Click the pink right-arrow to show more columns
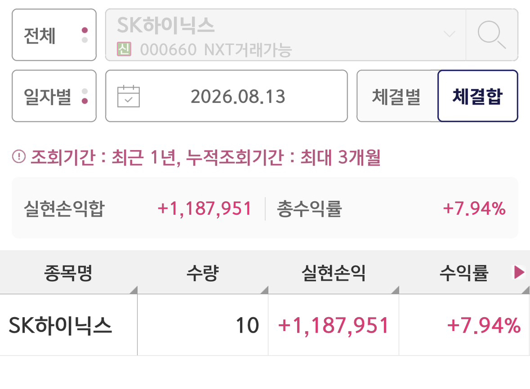 pyautogui.click(x=519, y=272)
